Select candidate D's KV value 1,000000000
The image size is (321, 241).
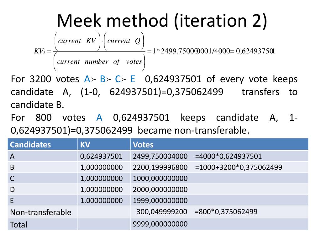[x=101, y=190]
